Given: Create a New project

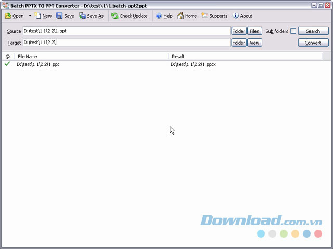Looking at the screenshot, I should pyautogui.click(x=43, y=16).
